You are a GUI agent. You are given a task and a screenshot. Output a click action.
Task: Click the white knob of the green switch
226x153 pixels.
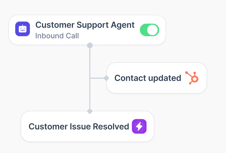[153, 30]
